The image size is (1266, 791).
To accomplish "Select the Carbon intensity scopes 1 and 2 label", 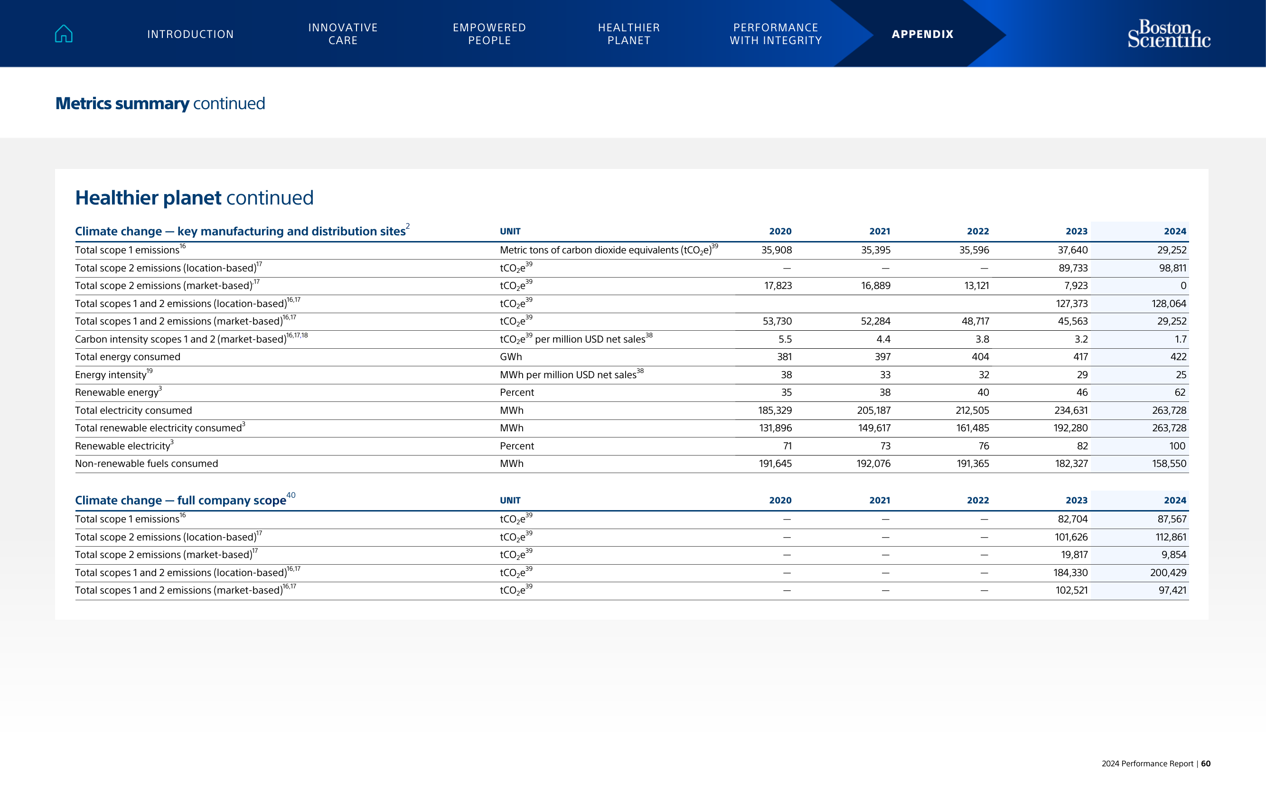I will pos(192,339).
